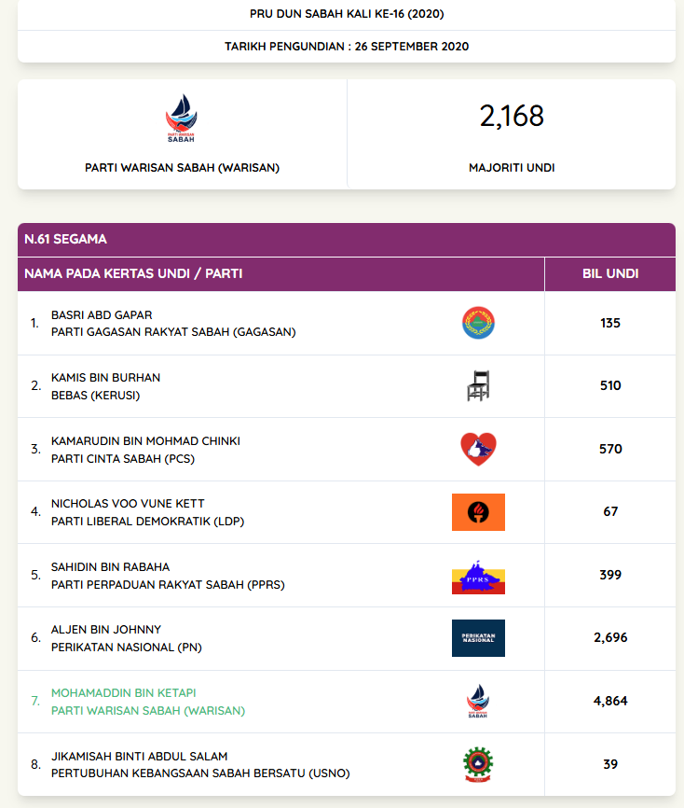
Task: Click the PPRS party flag logo
Action: point(478,575)
